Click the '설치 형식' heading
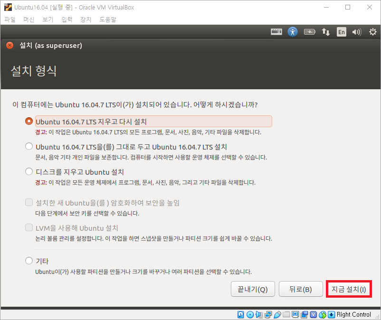This screenshot has width=381, height=320. pyautogui.click(x=34, y=71)
